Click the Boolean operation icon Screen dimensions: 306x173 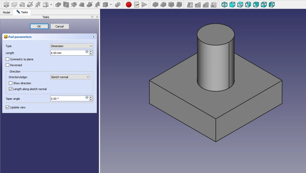pyautogui.click(x=118, y=5)
